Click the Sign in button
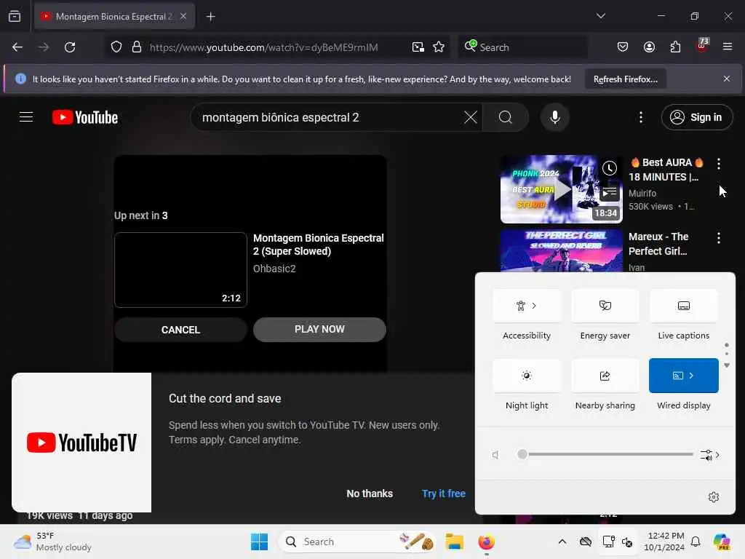 (x=696, y=117)
